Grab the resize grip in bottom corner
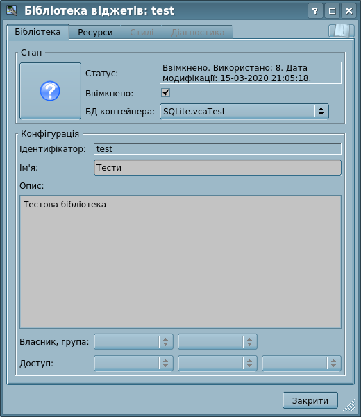The height and width of the screenshot is (417, 361). (350, 405)
